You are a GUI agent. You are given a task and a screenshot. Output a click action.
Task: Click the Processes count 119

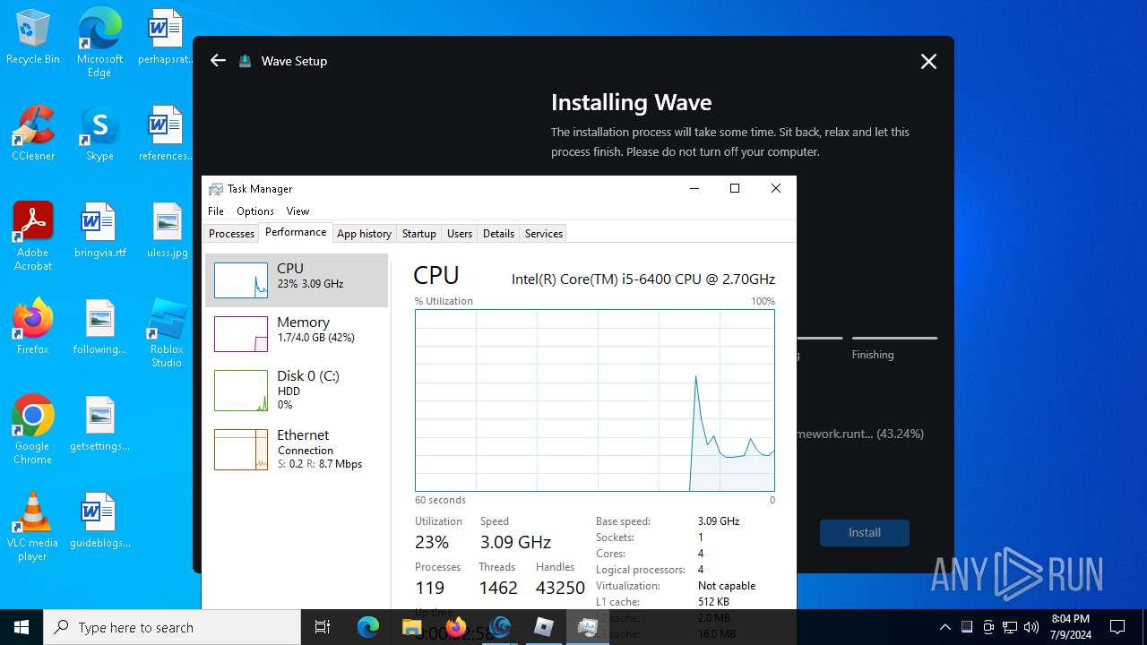430,588
